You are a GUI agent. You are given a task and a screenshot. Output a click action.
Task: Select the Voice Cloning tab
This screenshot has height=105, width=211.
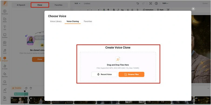pos(73,21)
